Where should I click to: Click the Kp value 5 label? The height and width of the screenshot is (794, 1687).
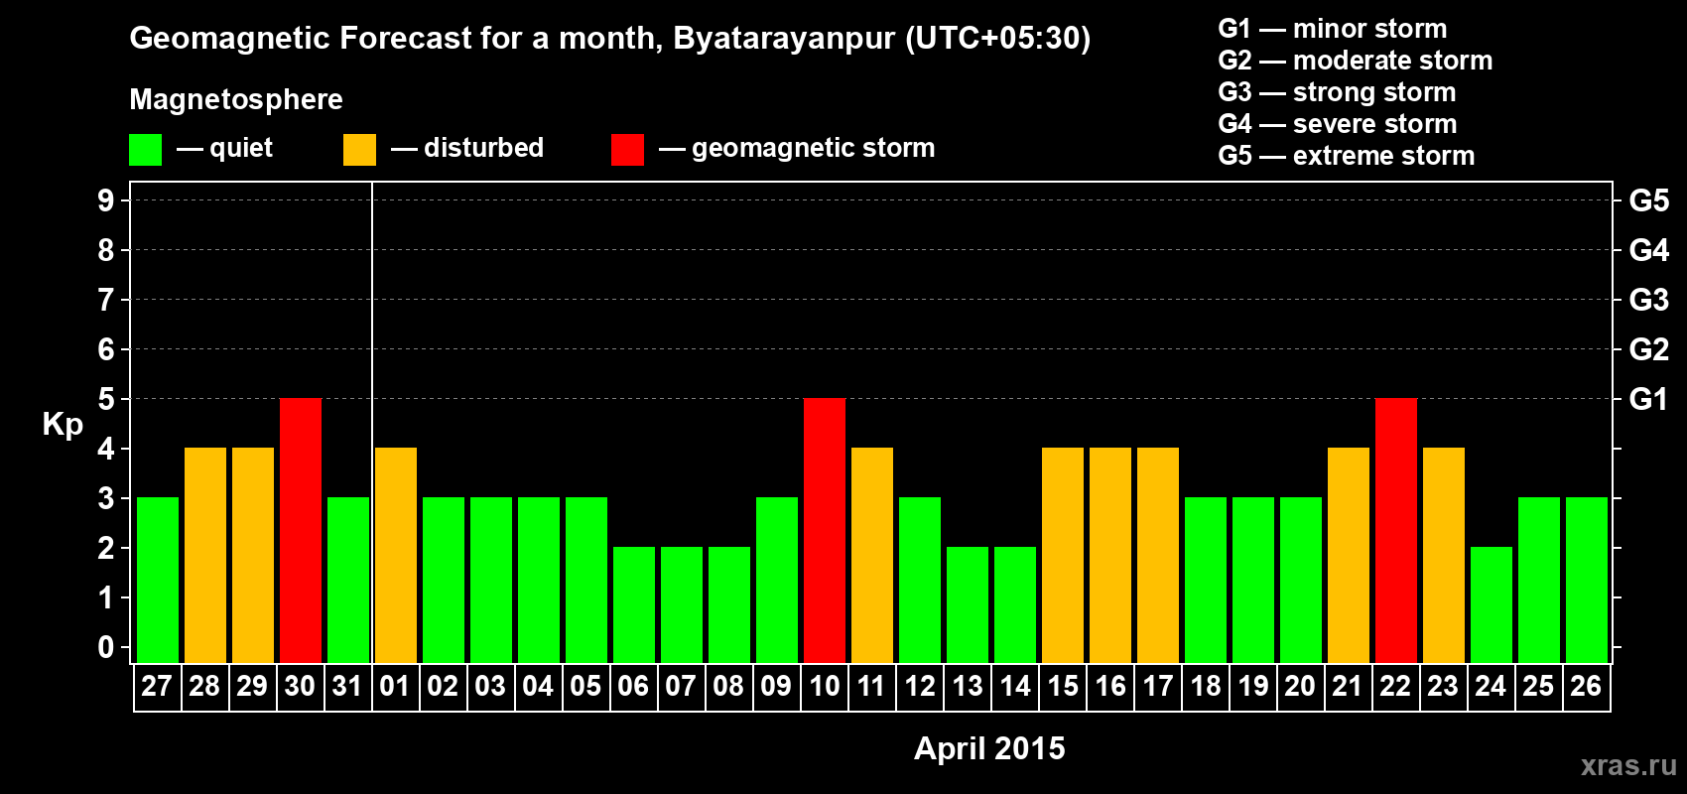tap(106, 399)
